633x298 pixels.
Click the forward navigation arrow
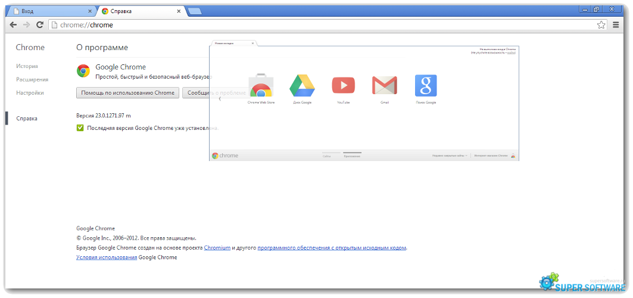(x=26, y=24)
